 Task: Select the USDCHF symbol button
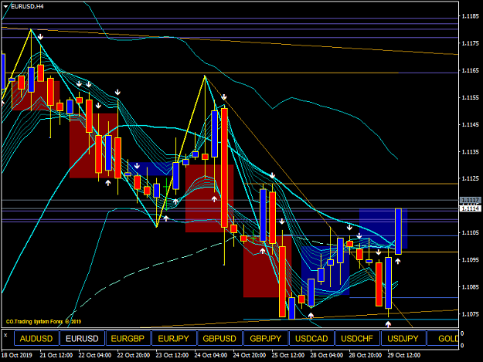357,339
